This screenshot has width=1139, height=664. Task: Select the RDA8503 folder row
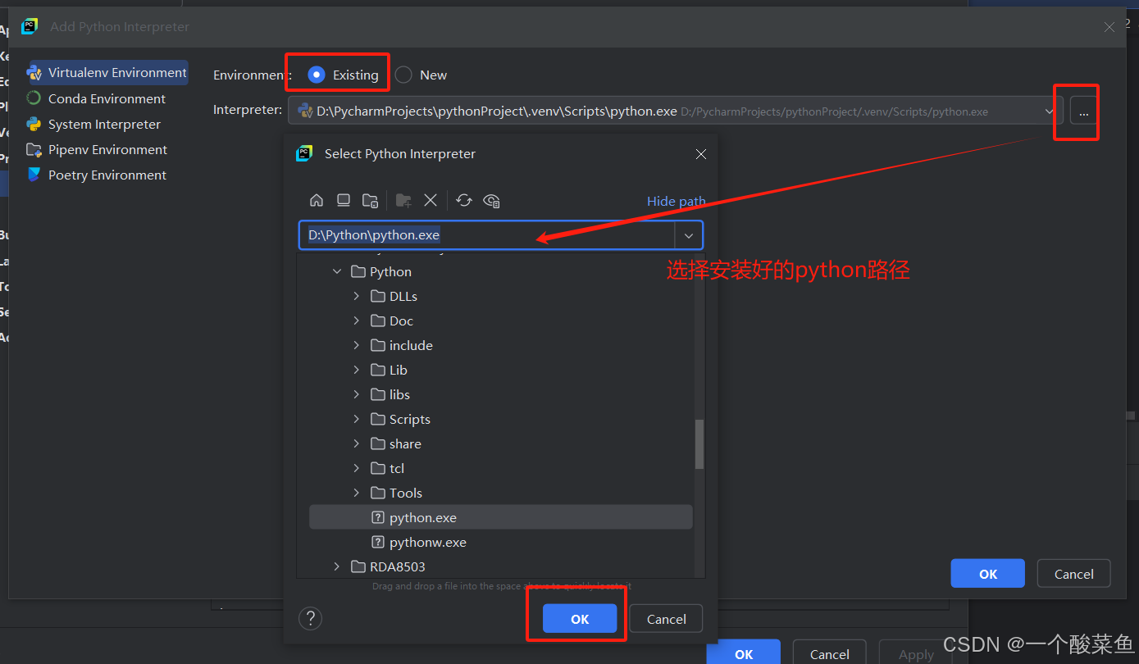coord(501,566)
